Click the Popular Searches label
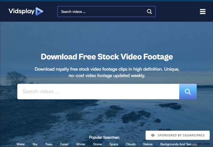 [x=104, y=137]
